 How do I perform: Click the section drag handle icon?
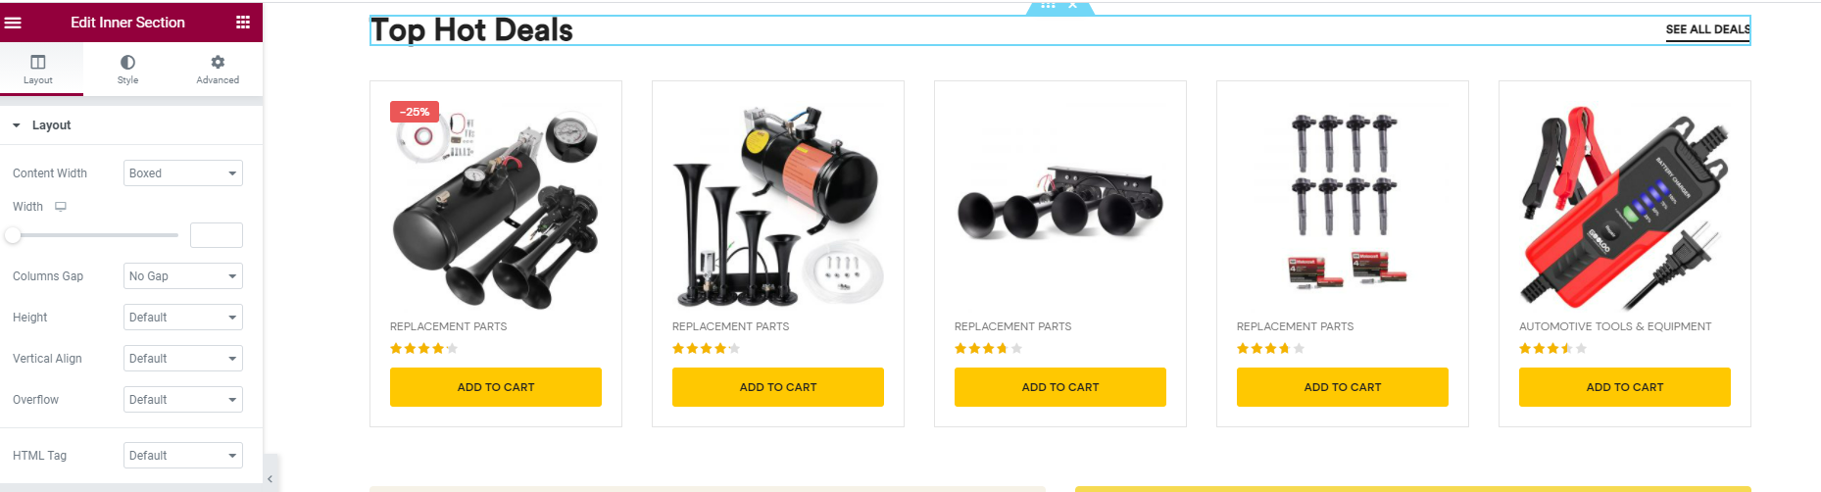click(1048, 5)
